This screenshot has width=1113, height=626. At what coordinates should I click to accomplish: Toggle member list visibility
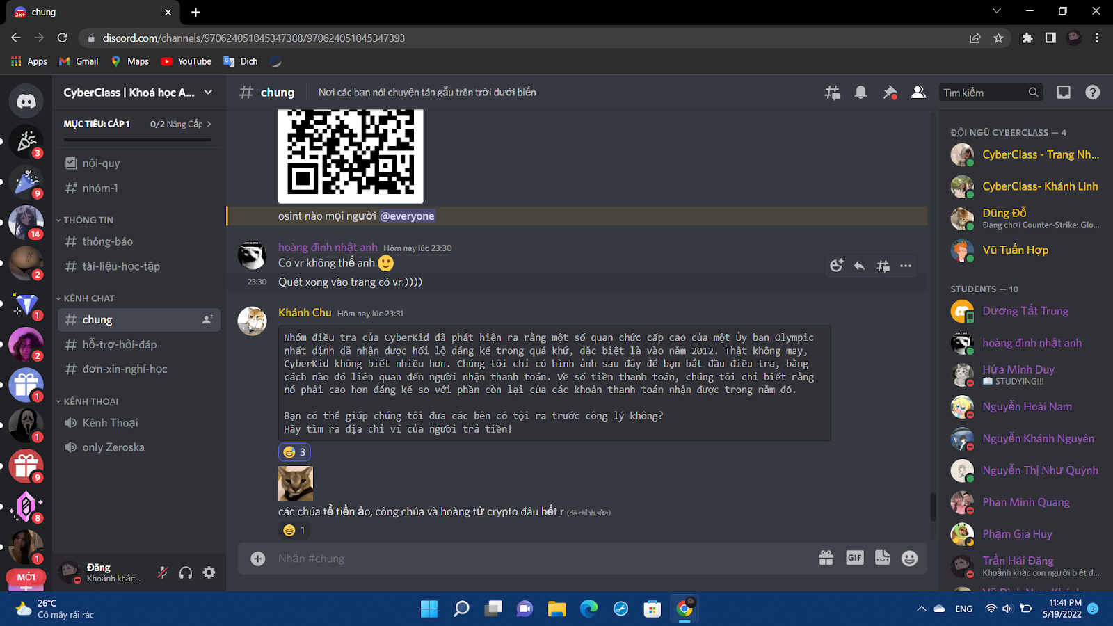click(x=918, y=93)
